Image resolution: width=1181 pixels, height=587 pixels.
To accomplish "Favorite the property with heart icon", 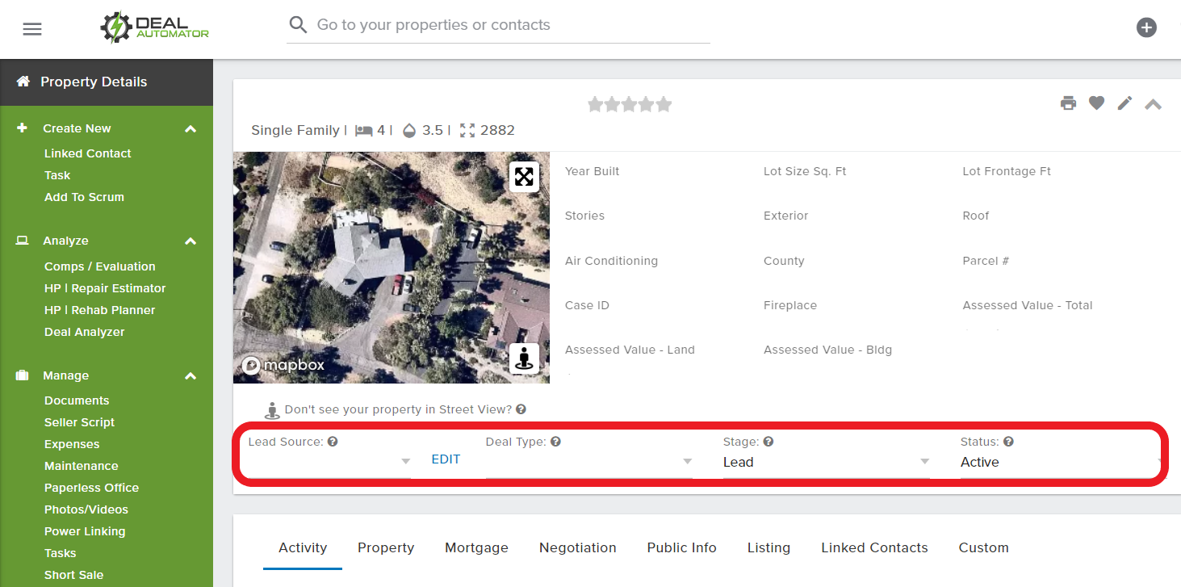I will (1096, 103).
